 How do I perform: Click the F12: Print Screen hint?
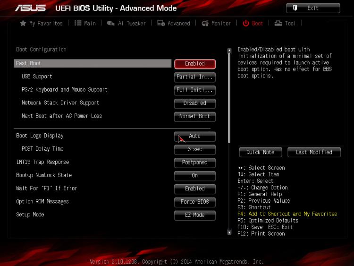point(261,234)
